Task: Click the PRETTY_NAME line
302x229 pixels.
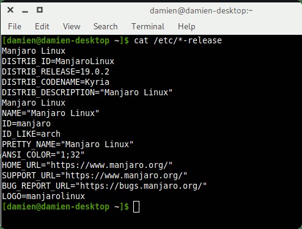Action: pos(68,144)
